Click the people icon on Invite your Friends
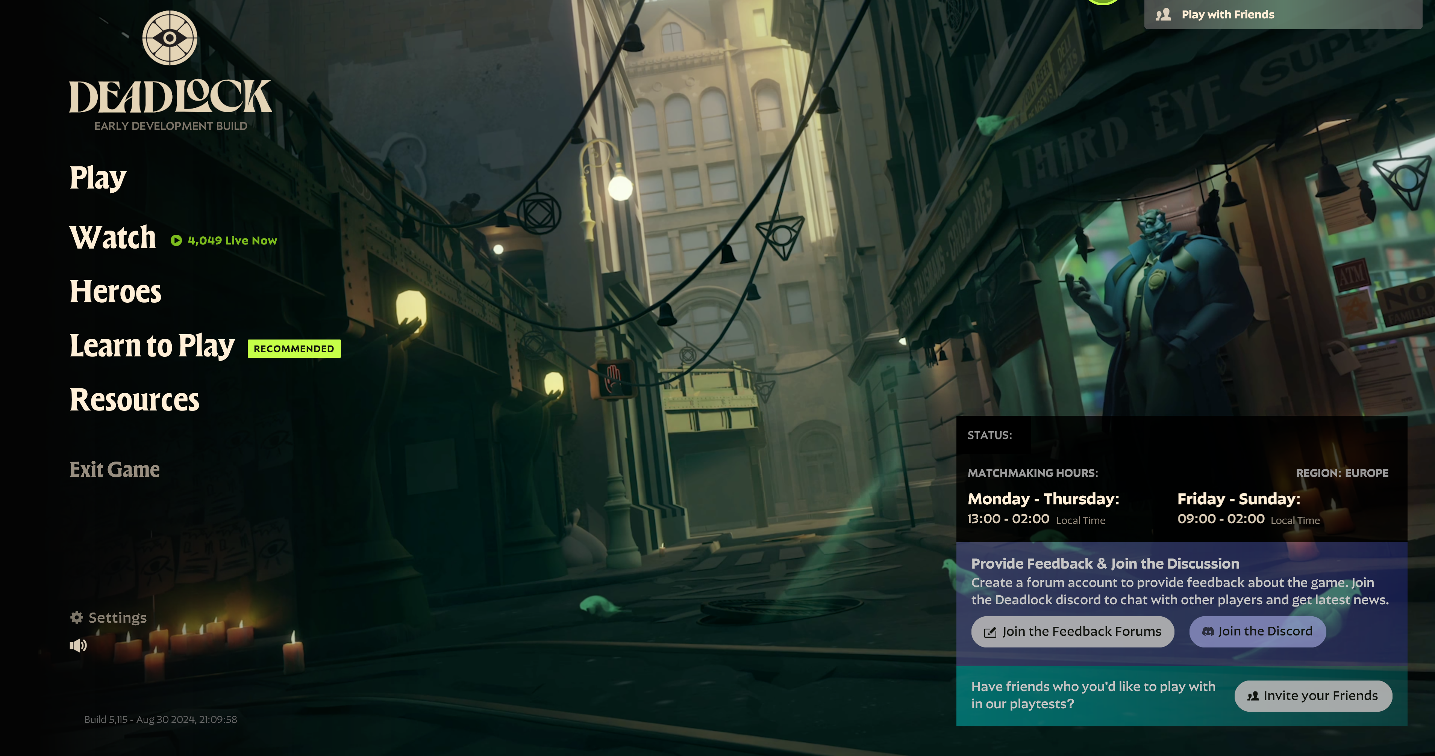Screen dimensions: 1435x756 1253,696
